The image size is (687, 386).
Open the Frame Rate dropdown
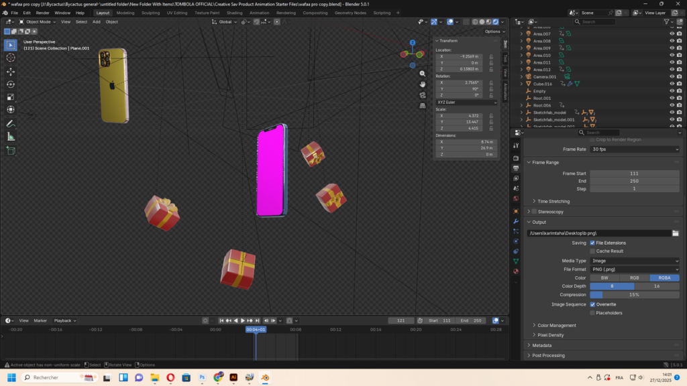click(x=635, y=149)
